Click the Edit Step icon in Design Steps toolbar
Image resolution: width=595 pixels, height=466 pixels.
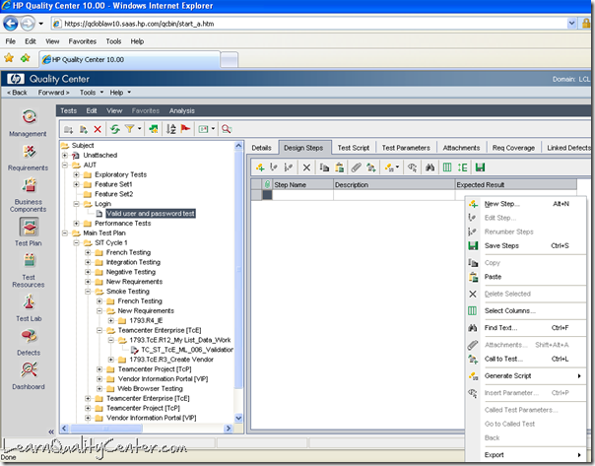274,167
